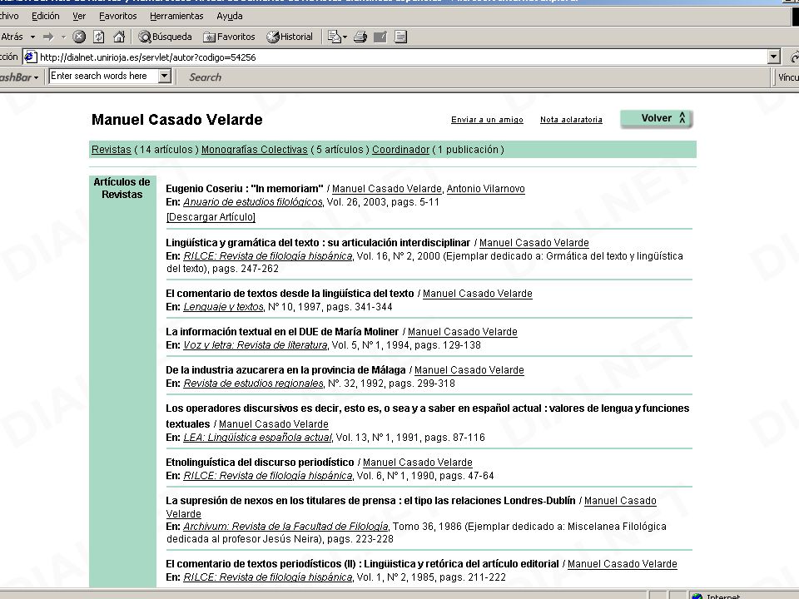
Task: Open the Historial panel
Action: [290, 37]
